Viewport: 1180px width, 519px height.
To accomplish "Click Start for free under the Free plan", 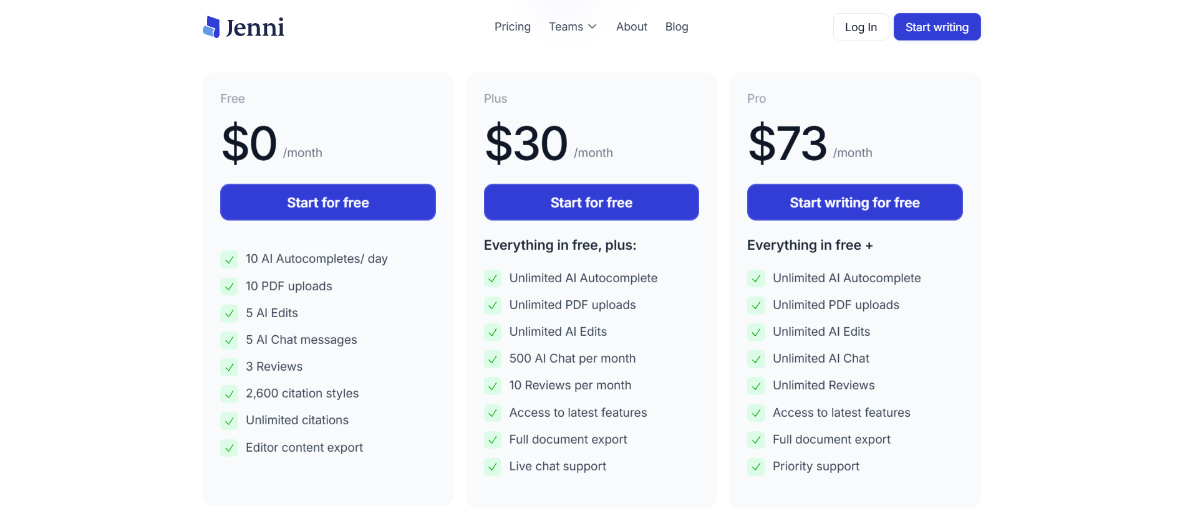I will click(x=327, y=202).
